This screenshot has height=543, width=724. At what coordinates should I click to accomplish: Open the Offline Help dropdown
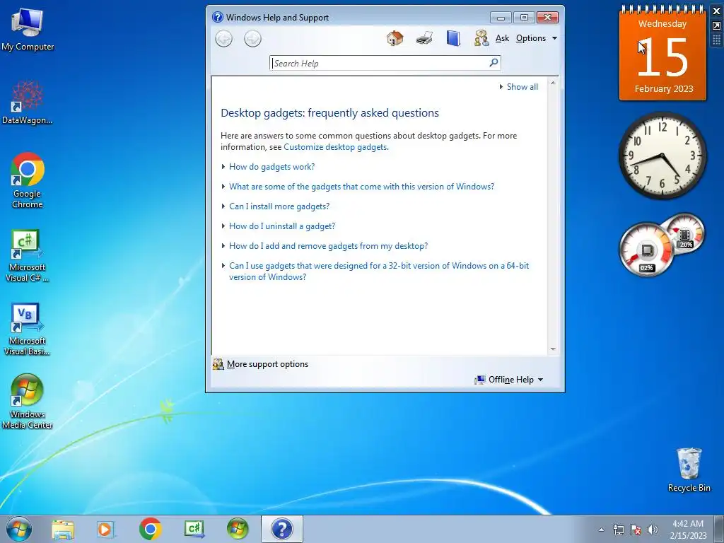(509, 380)
